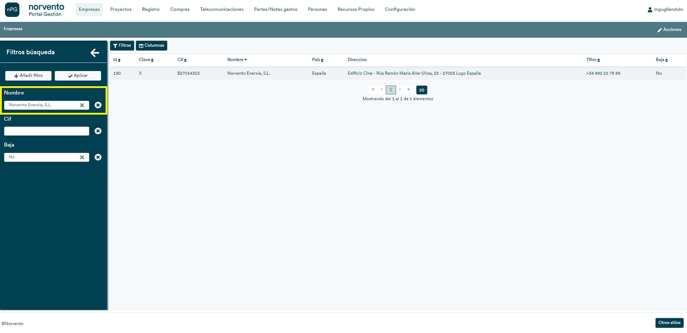Apply filters with Aplicar button

click(x=78, y=76)
